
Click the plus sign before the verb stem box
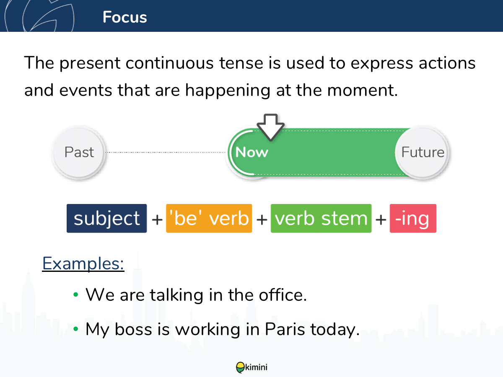click(261, 219)
